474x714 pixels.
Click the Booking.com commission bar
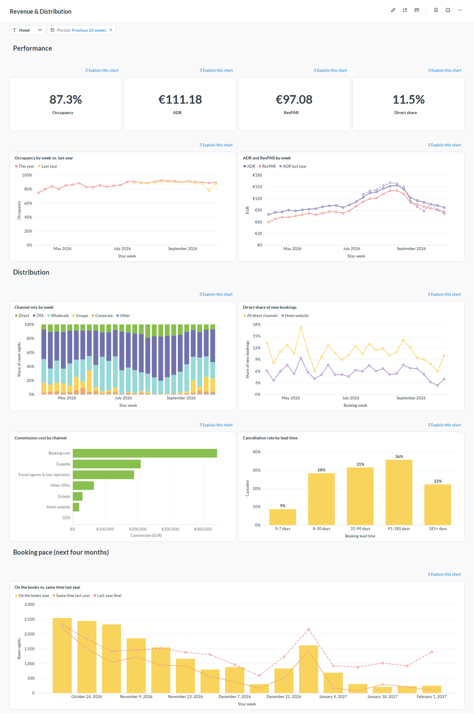click(145, 453)
